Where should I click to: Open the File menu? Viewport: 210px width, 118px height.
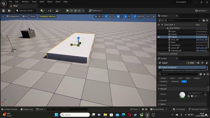[x=10, y=2]
